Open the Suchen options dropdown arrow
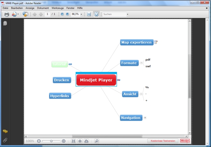This screenshot has height=147, width=211. click(128, 14)
